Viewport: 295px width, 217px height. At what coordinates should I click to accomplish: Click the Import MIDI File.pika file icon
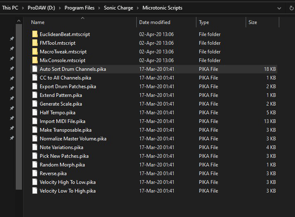[x=35, y=121]
